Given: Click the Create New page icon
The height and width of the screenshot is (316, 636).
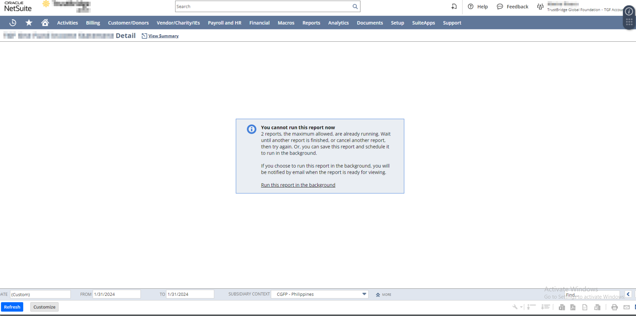Looking at the screenshot, I should pos(454,6).
